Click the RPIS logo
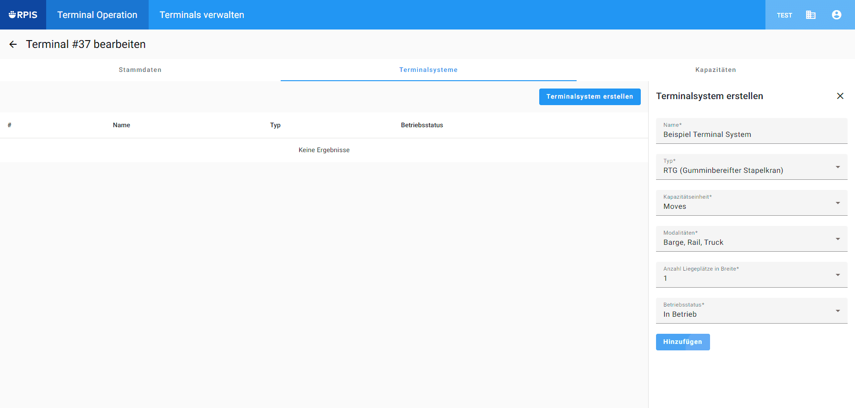This screenshot has height=408, width=855. coord(23,15)
